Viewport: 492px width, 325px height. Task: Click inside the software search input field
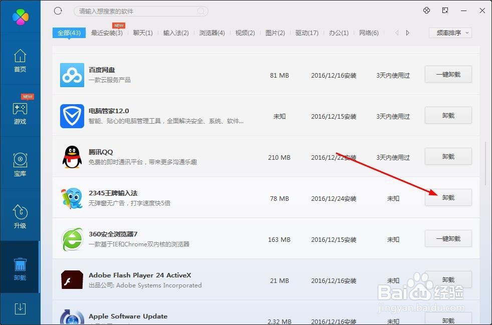pyautogui.click(x=140, y=11)
